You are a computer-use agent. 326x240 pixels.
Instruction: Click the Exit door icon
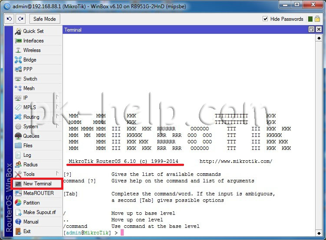coord(18,231)
